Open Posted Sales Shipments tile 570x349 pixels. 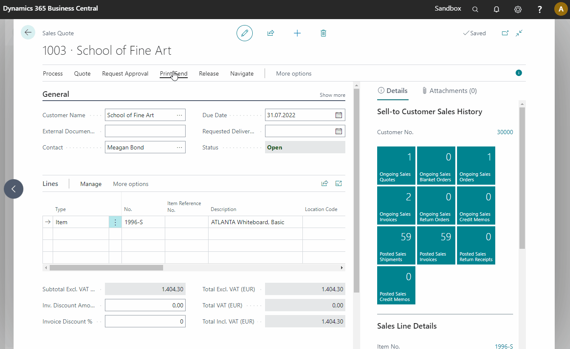click(x=396, y=245)
